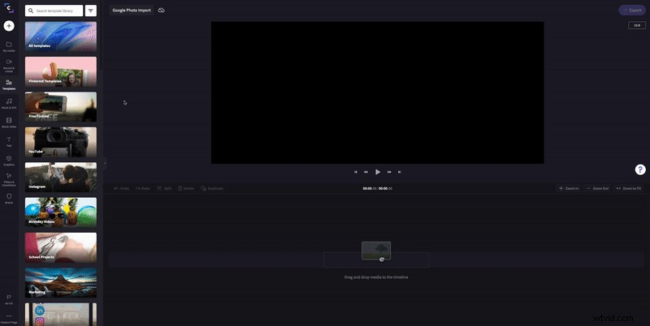
Task: Open the My media sidebar section
Action: (x=9, y=45)
